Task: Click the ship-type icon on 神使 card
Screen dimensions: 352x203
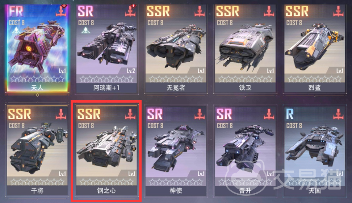Action: pos(199,114)
